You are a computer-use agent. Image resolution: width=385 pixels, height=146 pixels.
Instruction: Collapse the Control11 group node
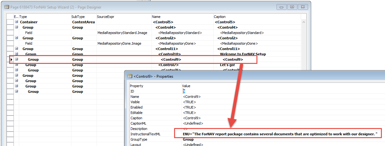click(x=16, y=49)
